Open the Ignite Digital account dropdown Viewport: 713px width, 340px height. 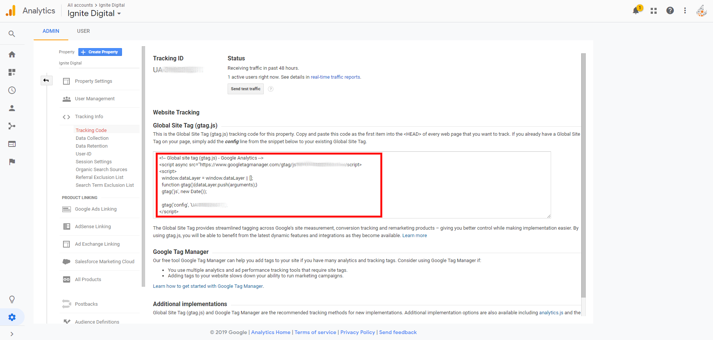click(x=94, y=14)
